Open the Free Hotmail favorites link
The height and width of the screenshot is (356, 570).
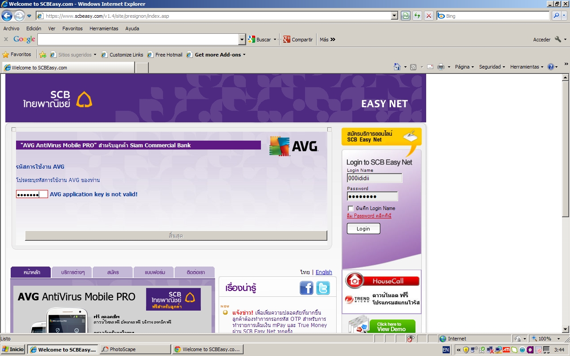click(x=165, y=55)
